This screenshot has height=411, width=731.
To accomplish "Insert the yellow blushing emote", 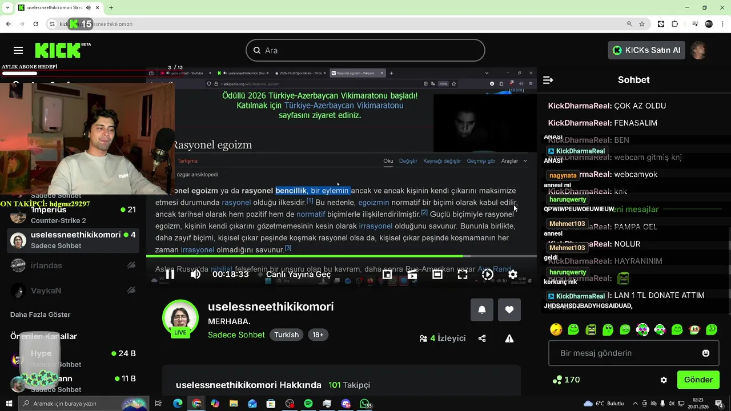I will 556,330.
